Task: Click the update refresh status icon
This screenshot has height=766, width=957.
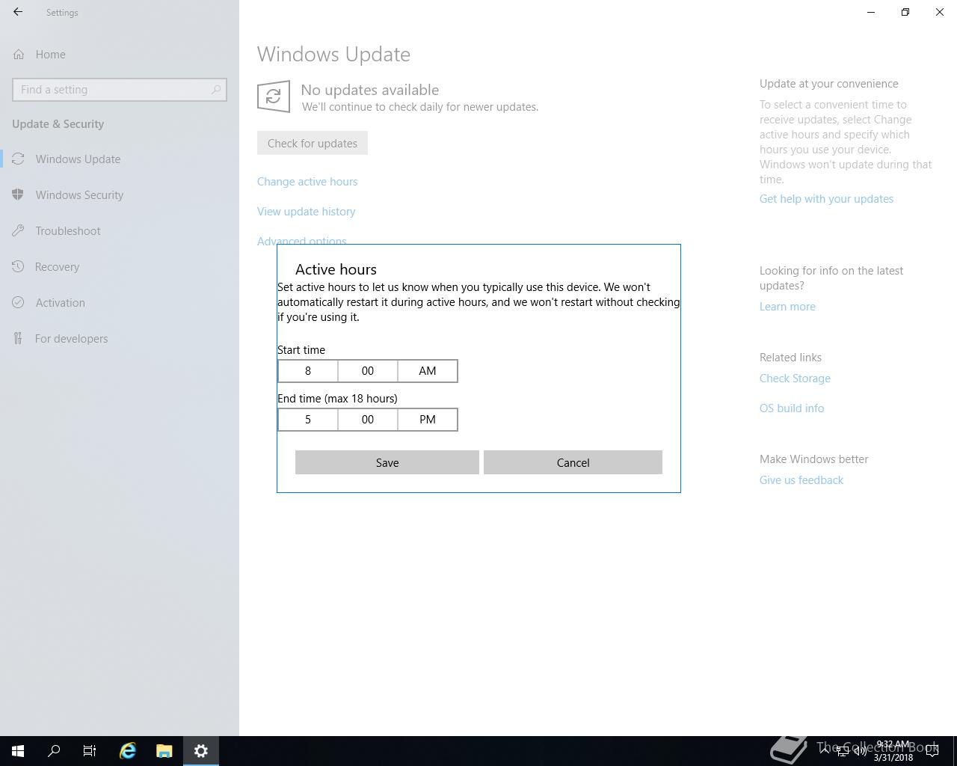Action: pos(274,96)
